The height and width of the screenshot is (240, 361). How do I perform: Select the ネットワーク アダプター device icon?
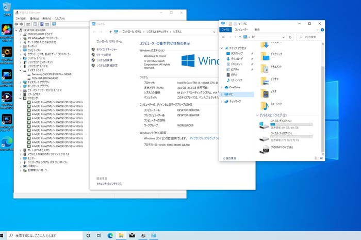click(25, 86)
